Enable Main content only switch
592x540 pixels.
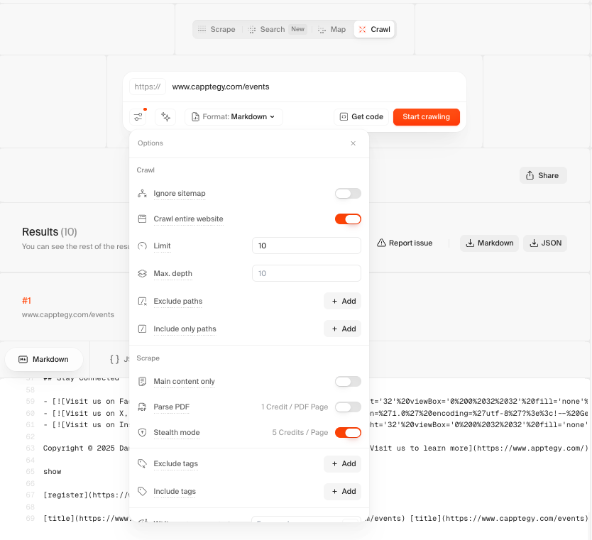click(x=348, y=382)
